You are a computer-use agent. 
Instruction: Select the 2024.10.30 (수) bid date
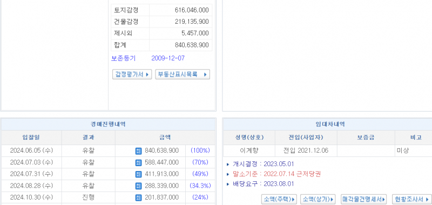coord(31,197)
